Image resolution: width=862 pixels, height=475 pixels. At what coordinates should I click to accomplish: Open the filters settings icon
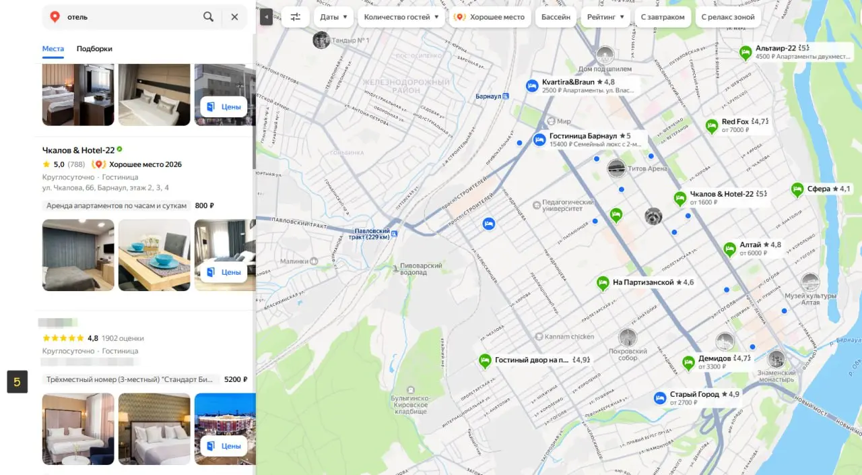[x=296, y=17]
